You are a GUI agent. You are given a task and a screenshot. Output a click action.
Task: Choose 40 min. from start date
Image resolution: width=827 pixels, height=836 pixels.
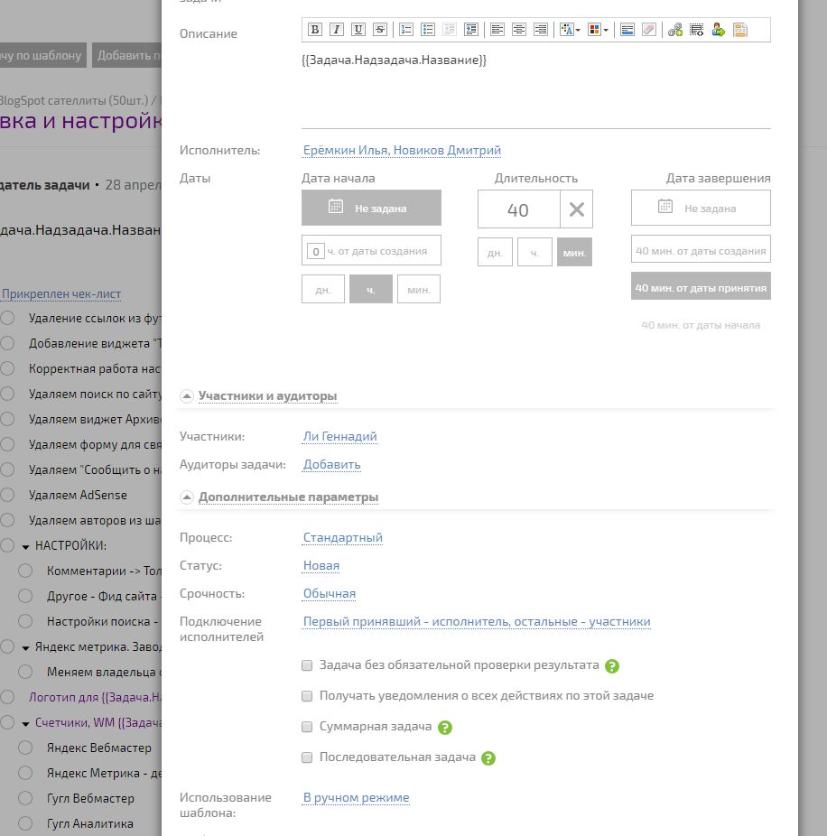coord(701,325)
